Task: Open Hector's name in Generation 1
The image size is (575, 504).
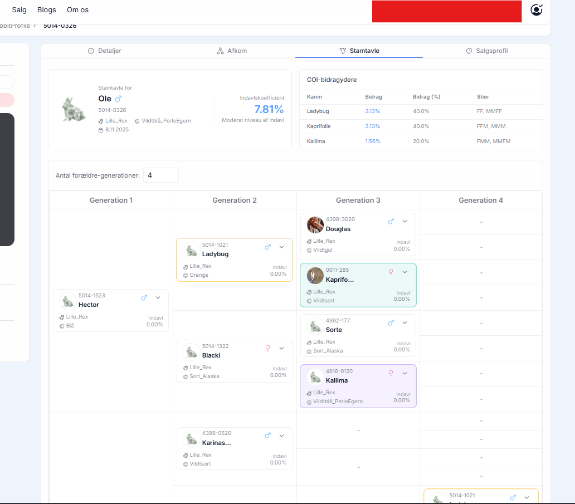Action: [x=89, y=305]
